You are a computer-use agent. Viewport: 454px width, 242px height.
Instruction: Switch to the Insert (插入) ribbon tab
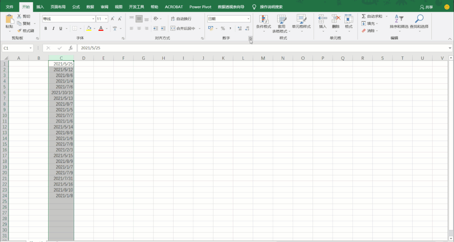click(x=40, y=7)
